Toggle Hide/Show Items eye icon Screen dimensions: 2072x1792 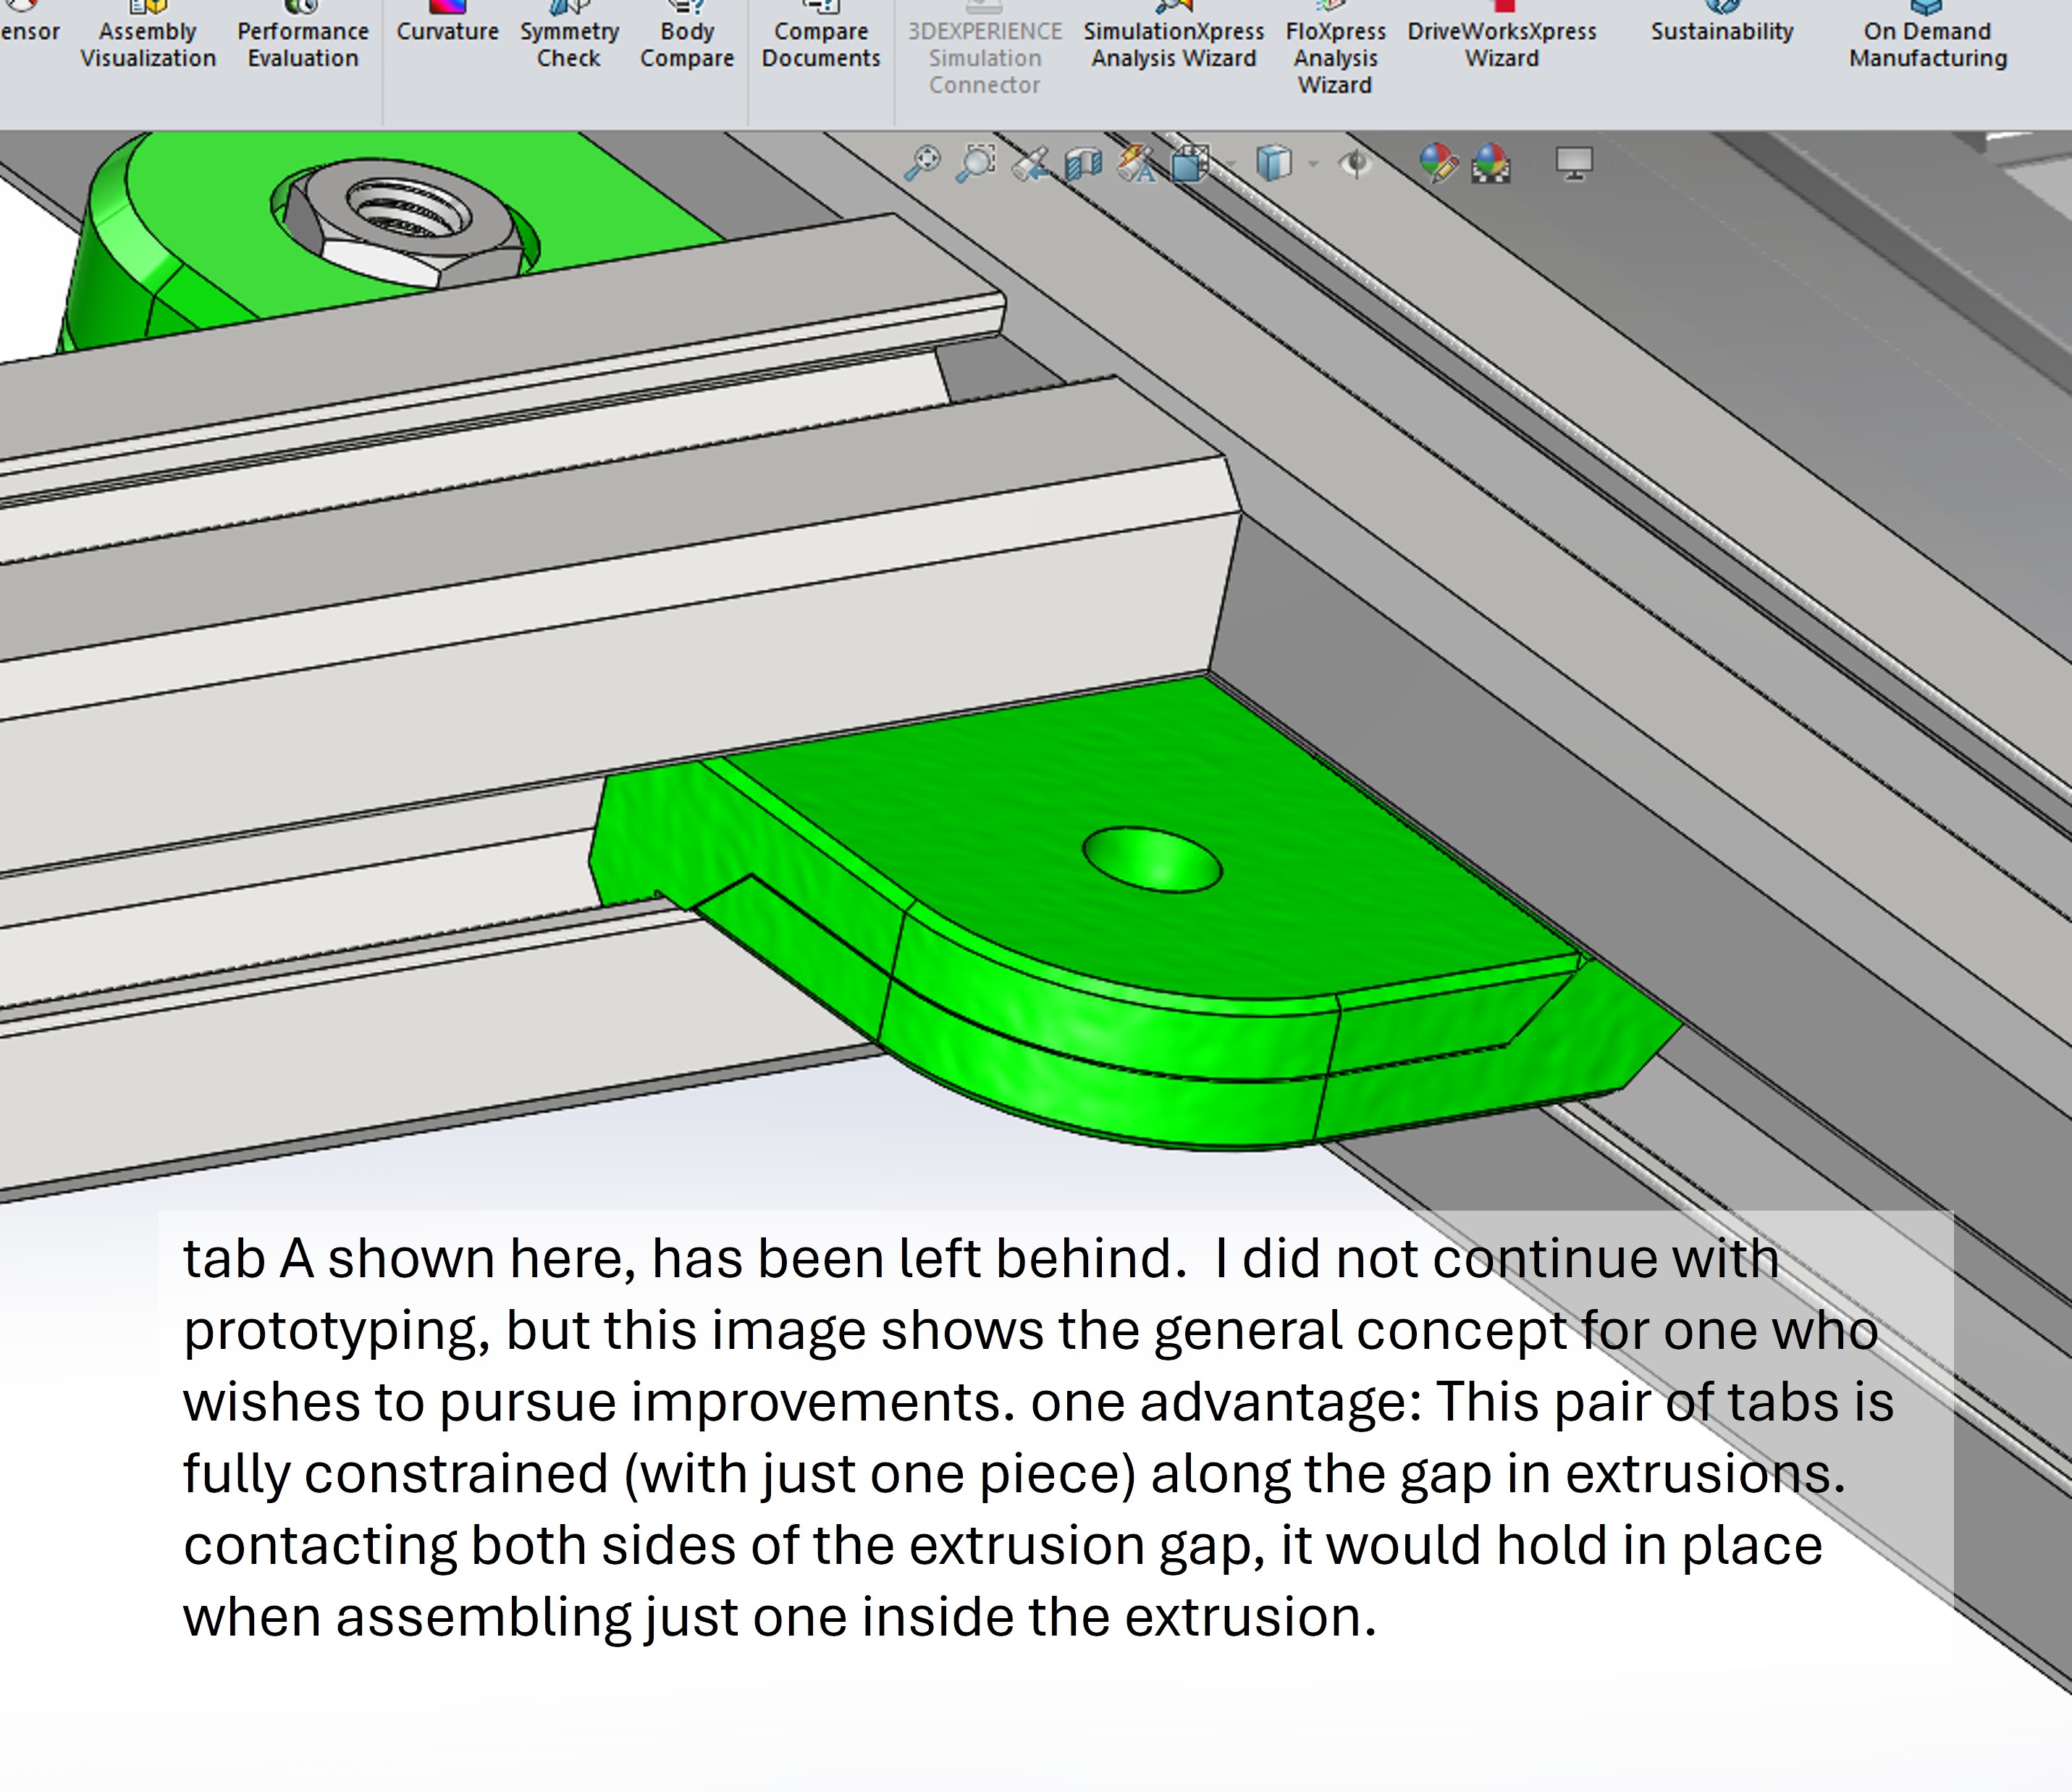click(x=1355, y=163)
